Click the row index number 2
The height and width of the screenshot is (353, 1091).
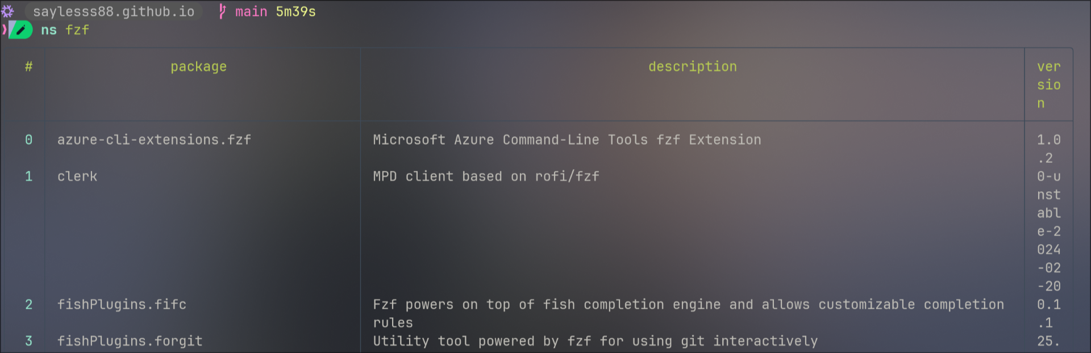pos(28,305)
